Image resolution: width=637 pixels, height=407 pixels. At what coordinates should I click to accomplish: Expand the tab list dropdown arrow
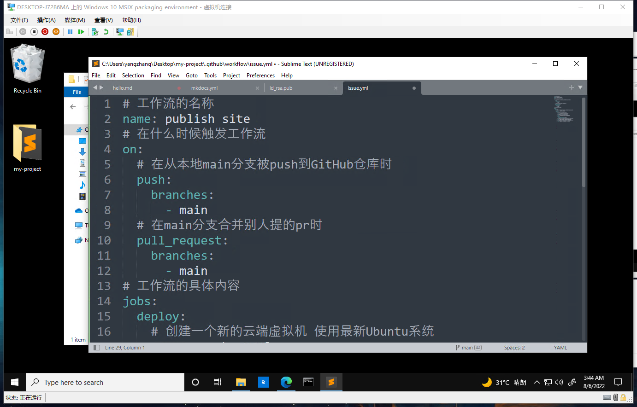[580, 87]
